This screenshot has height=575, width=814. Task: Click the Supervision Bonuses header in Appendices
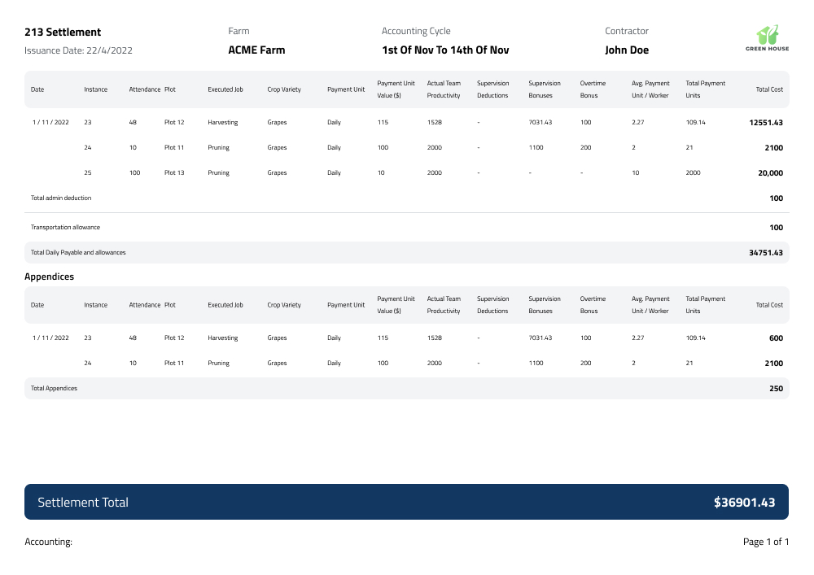[x=545, y=305]
